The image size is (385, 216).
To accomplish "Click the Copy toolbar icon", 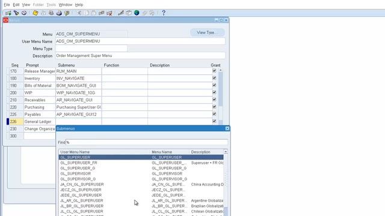I will [87, 13].
